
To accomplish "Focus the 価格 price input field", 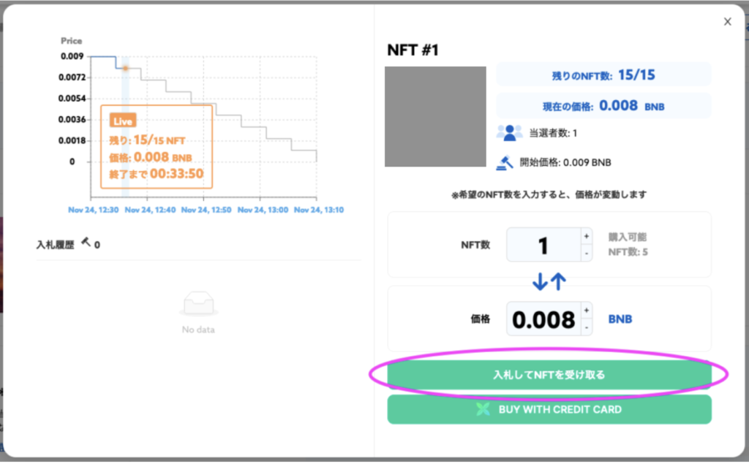I will (543, 319).
